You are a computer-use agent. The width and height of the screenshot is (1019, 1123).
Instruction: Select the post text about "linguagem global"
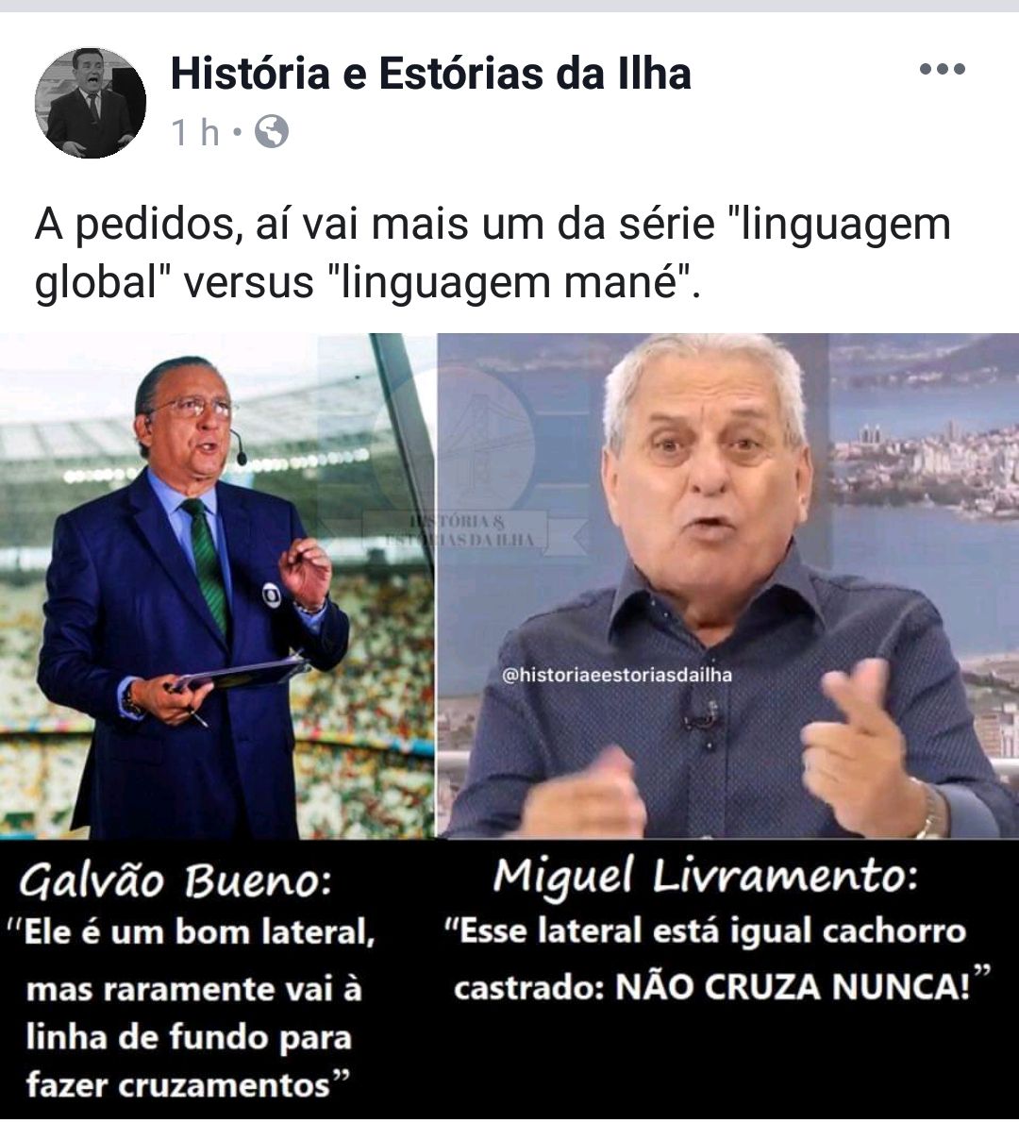tap(493, 253)
